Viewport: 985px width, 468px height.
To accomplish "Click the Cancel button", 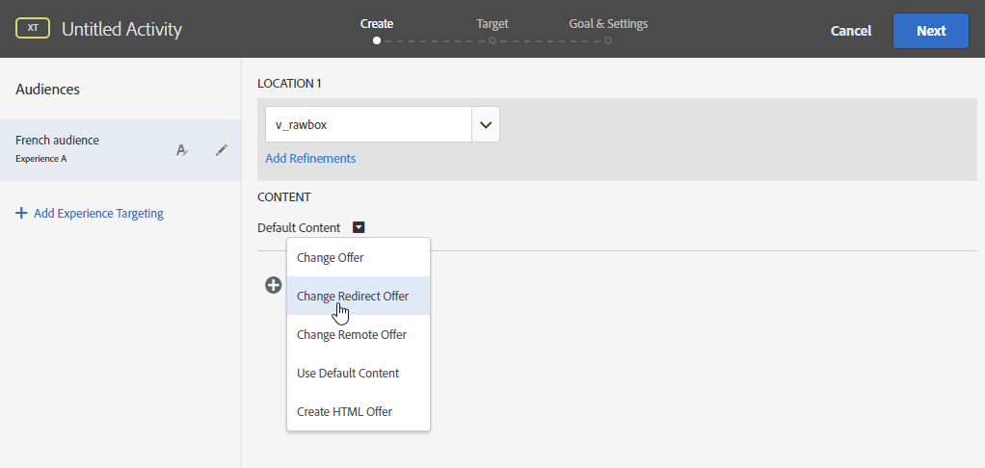I will pos(851,31).
